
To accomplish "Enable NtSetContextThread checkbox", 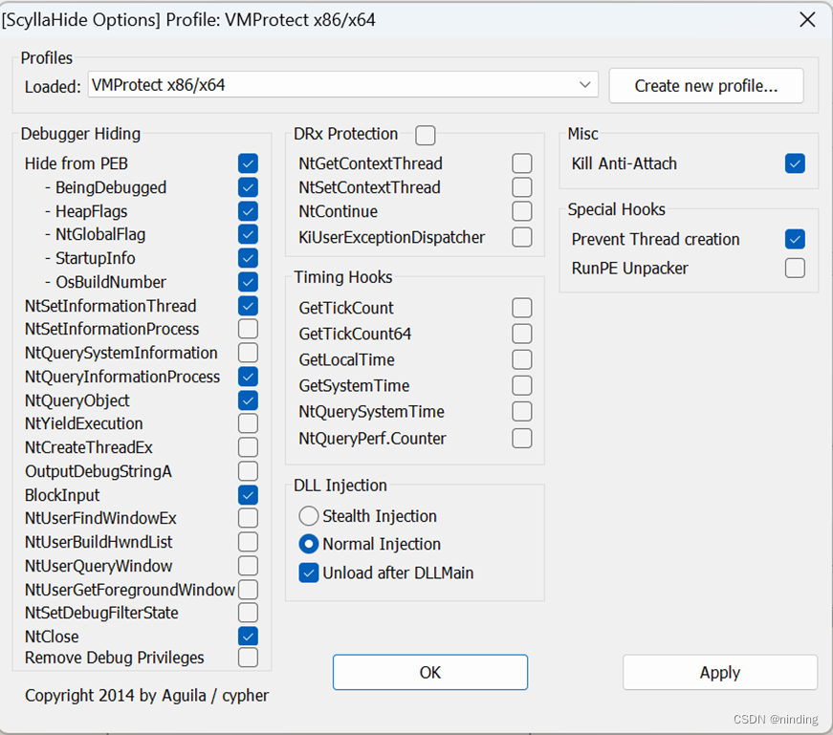I will click(x=522, y=187).
